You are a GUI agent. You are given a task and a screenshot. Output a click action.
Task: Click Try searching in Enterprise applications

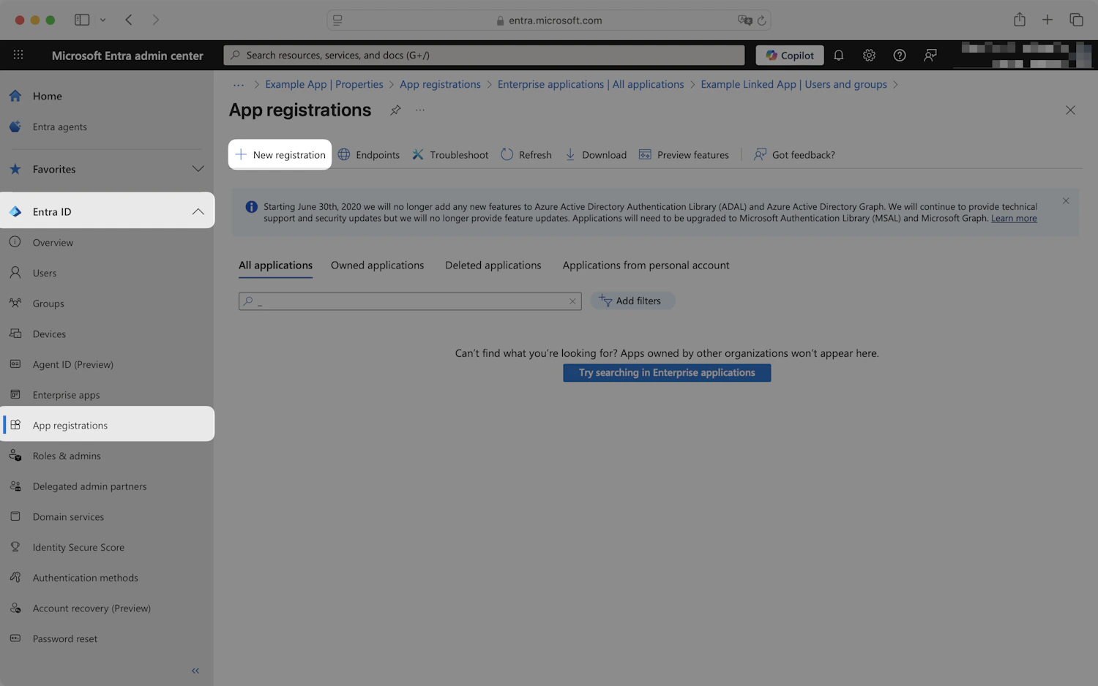click(667, 373)
